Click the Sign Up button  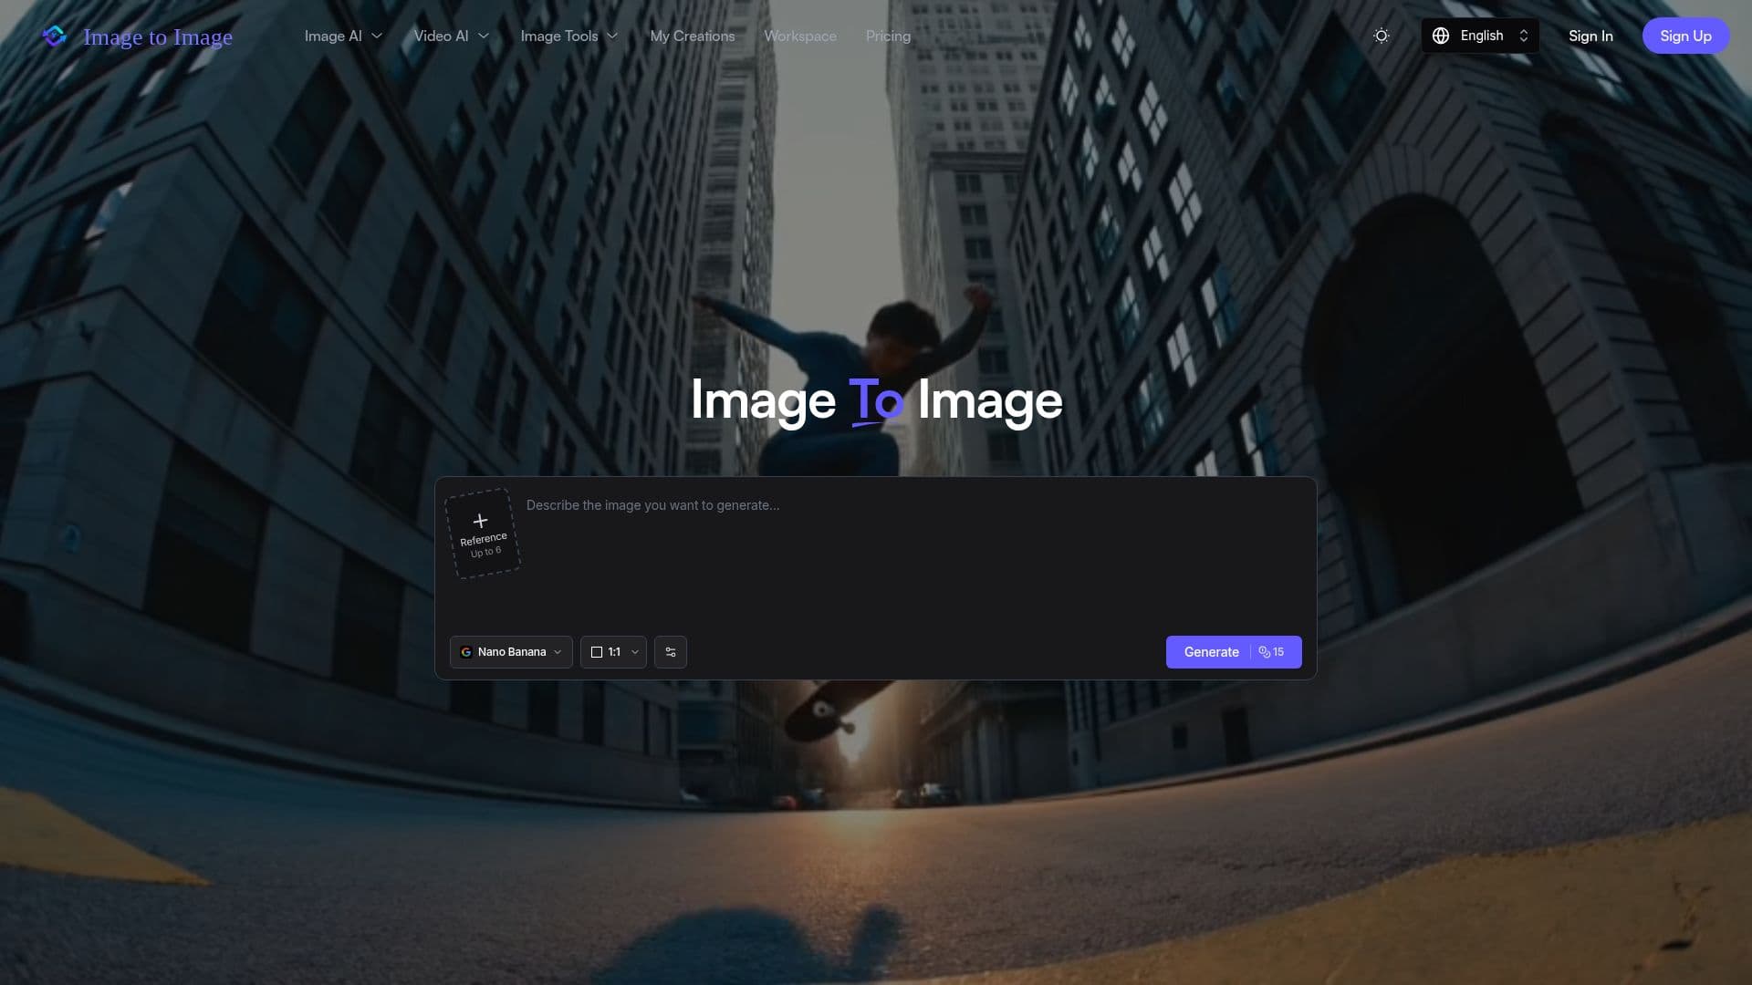coord(1685,36)
